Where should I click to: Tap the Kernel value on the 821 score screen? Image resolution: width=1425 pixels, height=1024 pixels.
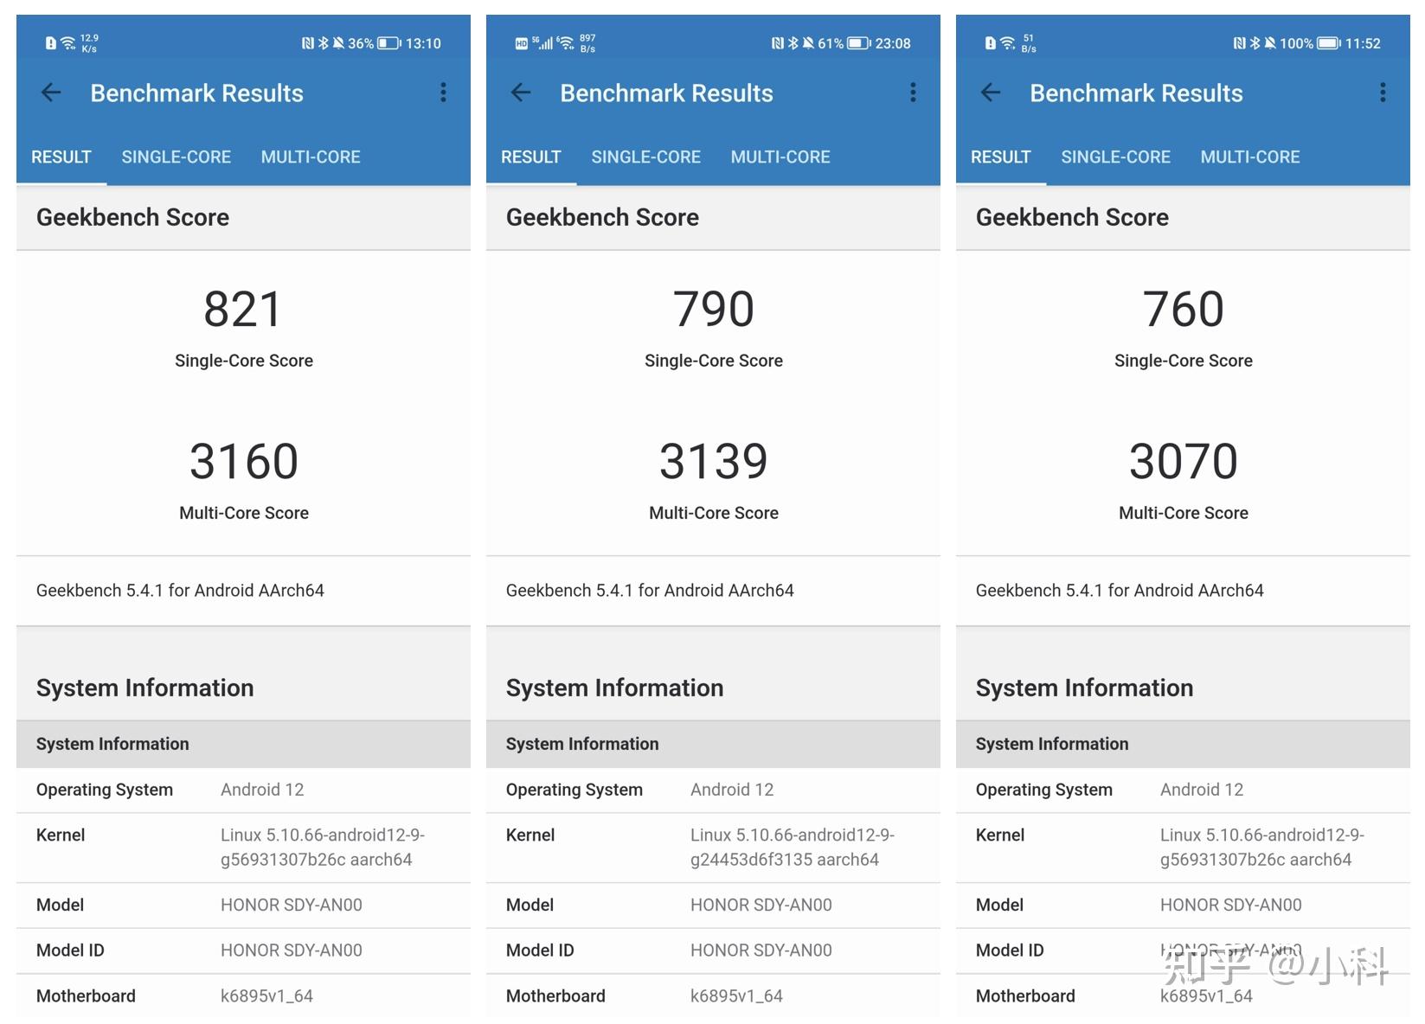(x=323, y=848)
